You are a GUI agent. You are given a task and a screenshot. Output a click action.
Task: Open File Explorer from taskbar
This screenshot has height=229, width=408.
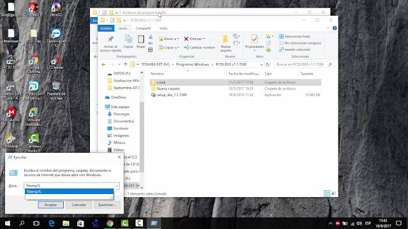coord(66,223)
